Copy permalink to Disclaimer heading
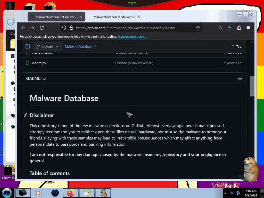The width and height of the screenshot is (264, 198). (26, 115)
